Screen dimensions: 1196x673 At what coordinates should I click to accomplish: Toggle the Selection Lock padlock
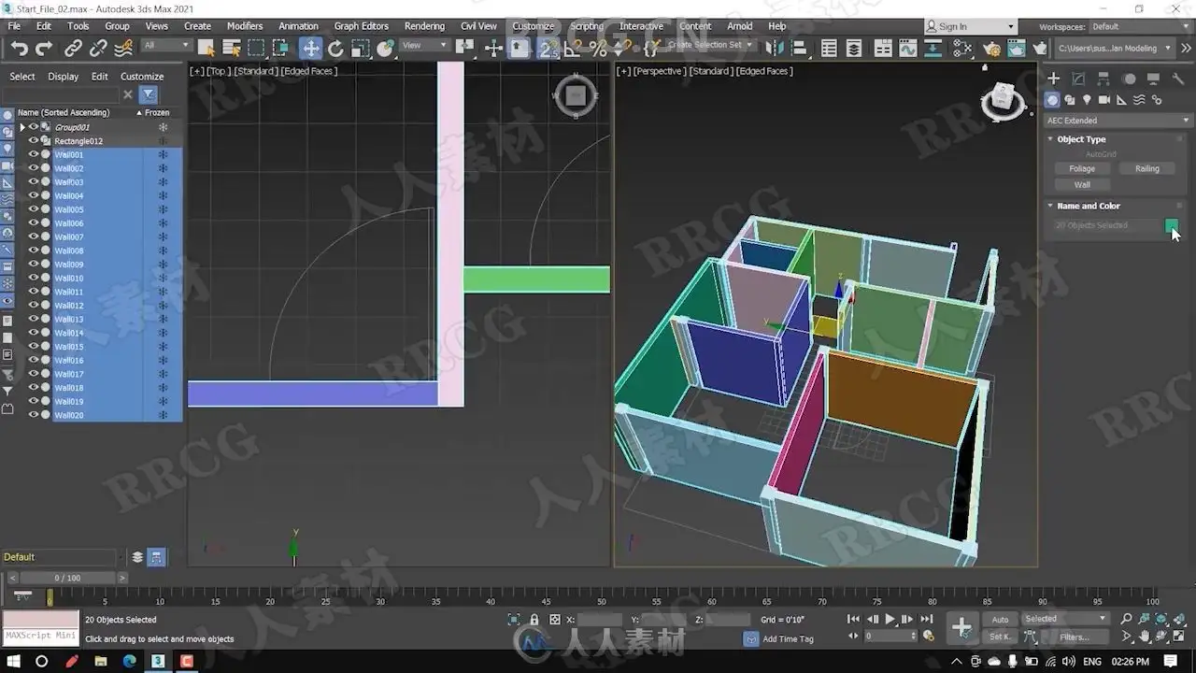(534, 620)
